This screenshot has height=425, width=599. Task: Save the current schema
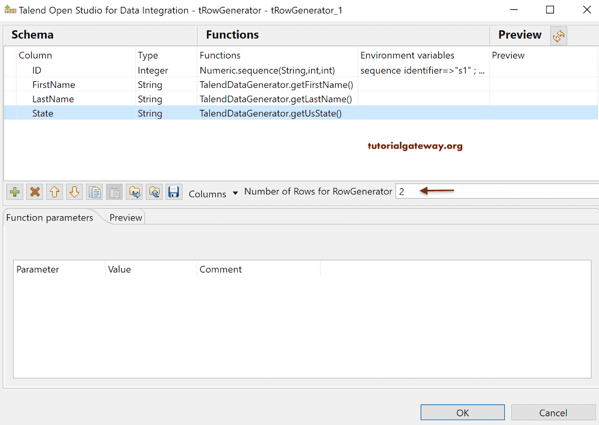pos(174,191)
